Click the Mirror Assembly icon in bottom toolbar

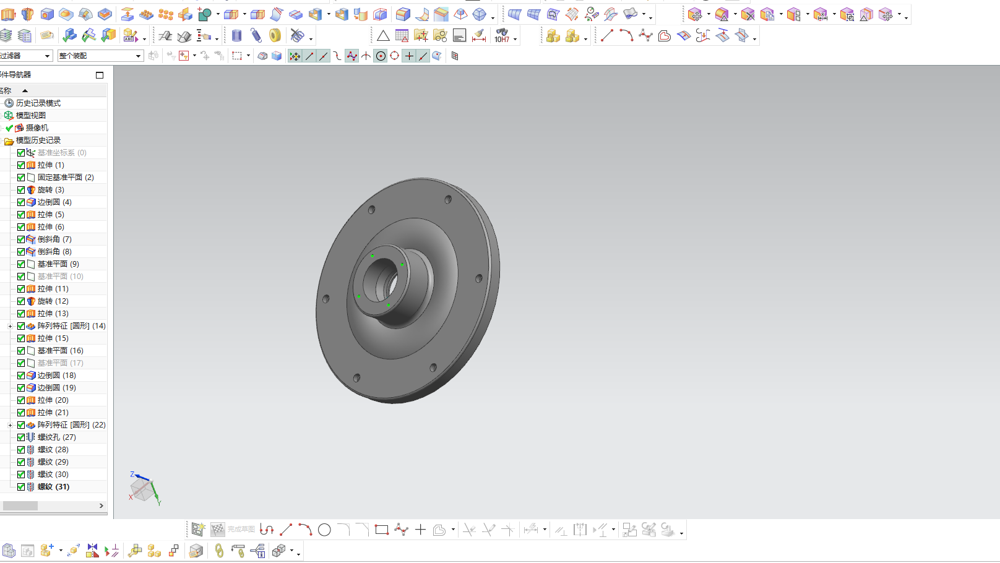click(x=93, y=551)
